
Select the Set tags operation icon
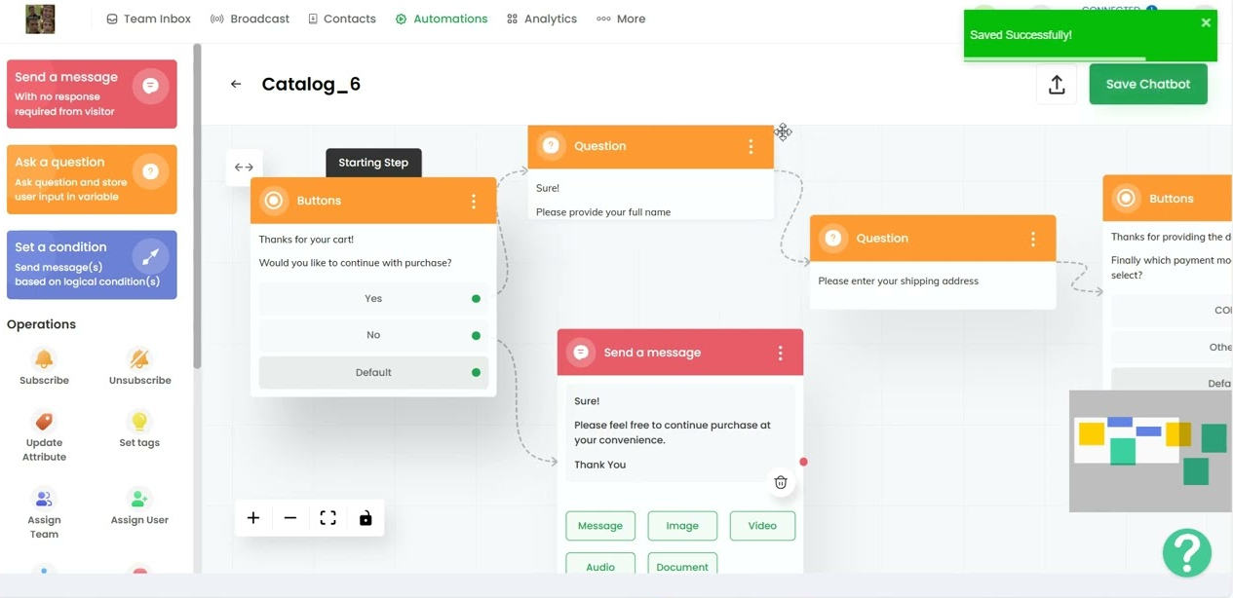pyautogui.click(x=139, y=421)
